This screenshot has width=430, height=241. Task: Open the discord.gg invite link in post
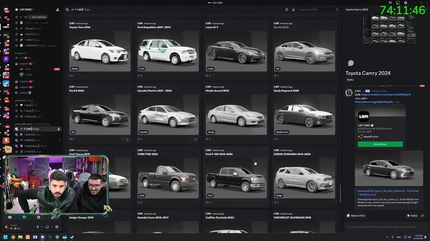[374, 102]
